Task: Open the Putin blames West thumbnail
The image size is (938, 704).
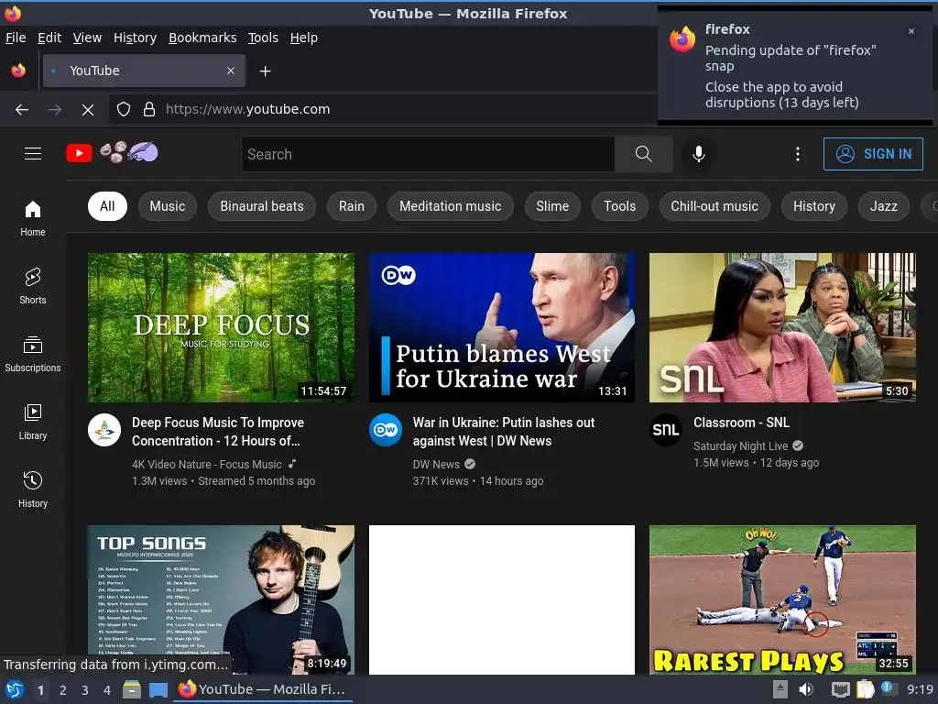Action: 502,327
